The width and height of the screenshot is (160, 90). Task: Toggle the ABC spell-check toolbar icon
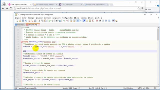[x=113, y=21]
